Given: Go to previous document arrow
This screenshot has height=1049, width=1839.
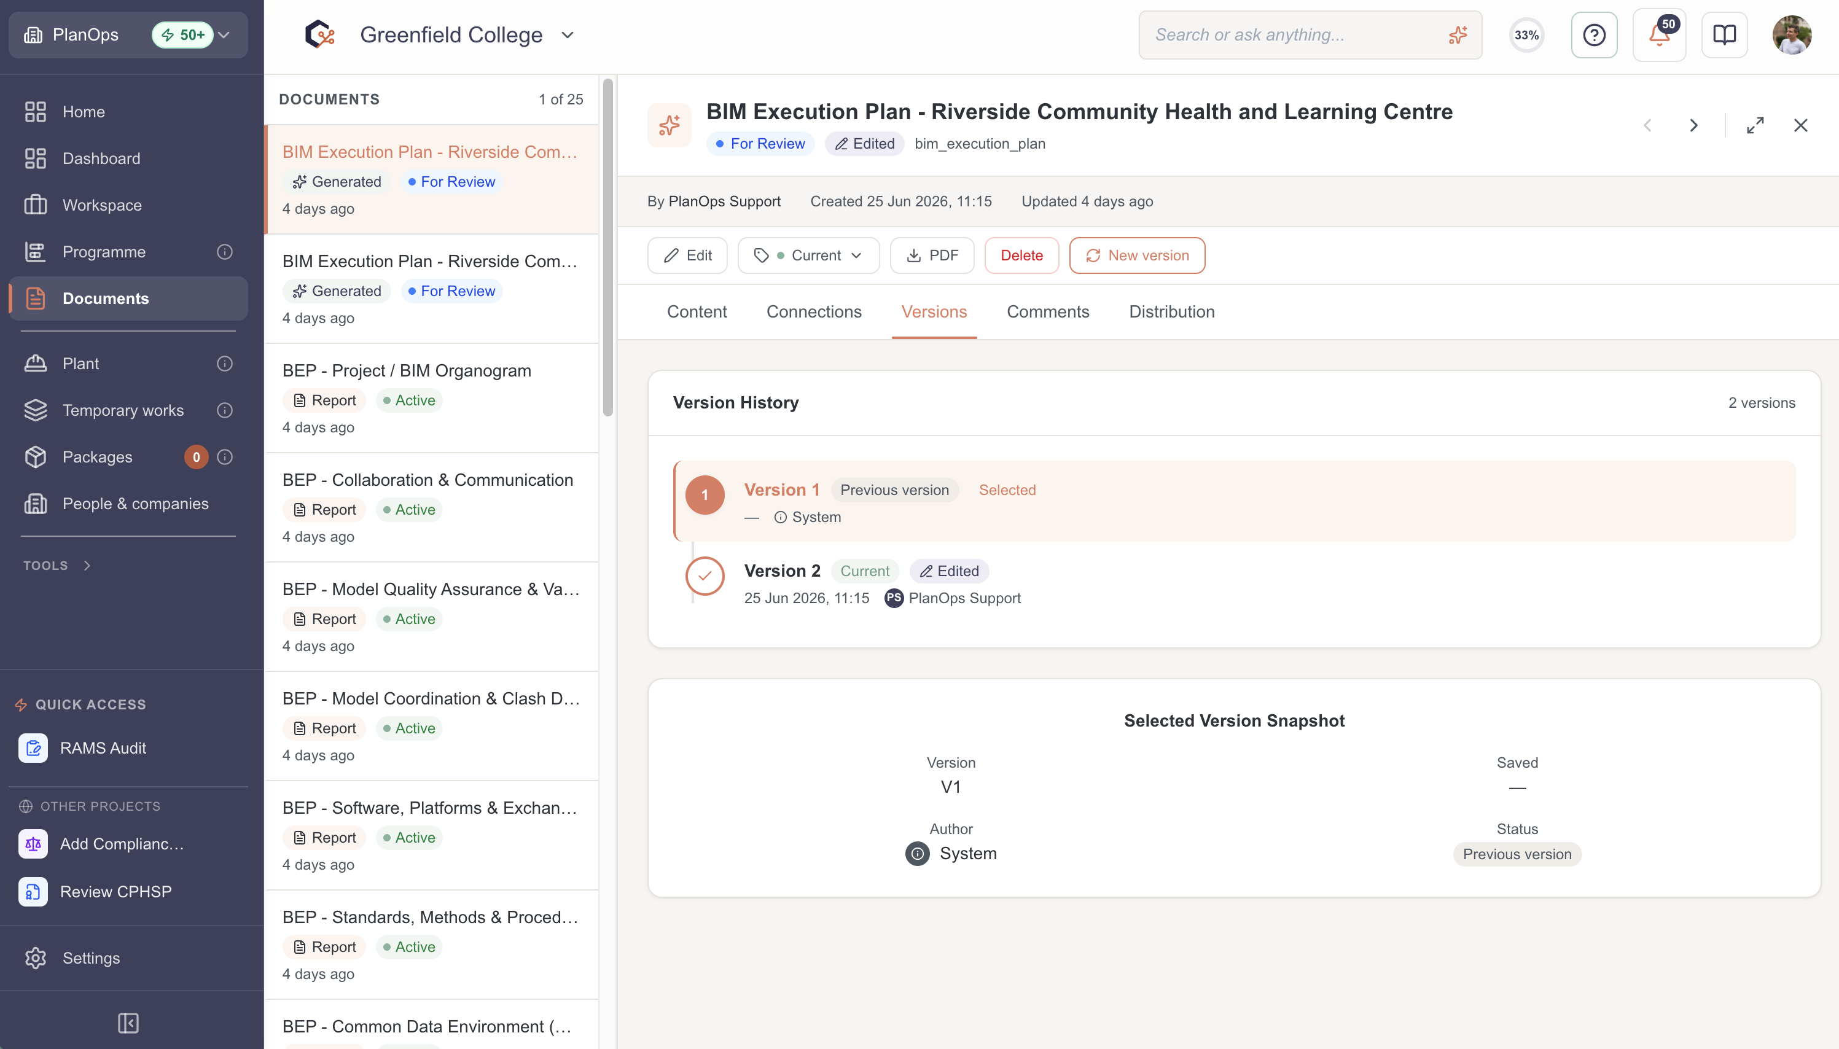Looking at the screenshot, I should tap(1647, 125).
